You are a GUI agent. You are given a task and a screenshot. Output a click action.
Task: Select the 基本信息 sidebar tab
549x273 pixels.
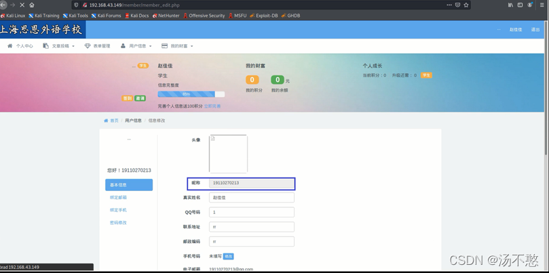click(129, 185)
